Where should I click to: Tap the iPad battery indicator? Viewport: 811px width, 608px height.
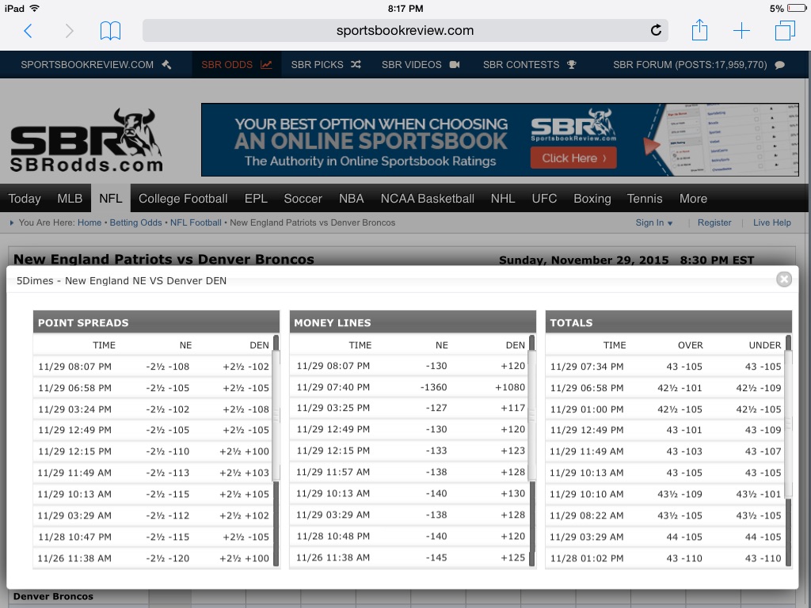click(797, 8)
